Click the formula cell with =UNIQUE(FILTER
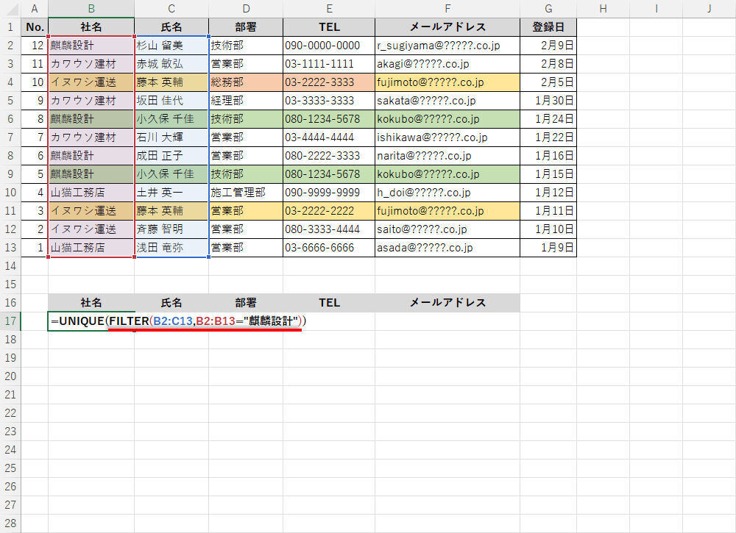 coord(91,321)
